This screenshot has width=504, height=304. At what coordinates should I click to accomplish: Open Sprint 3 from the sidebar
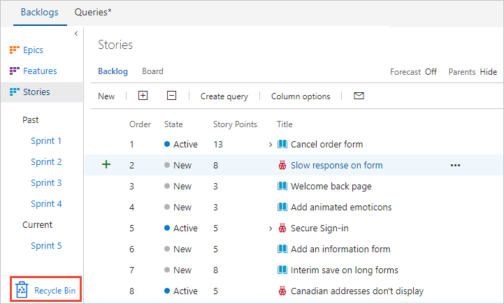coord(46,183)
